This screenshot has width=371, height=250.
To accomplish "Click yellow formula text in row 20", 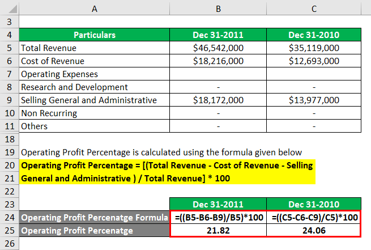I will 167,165.
